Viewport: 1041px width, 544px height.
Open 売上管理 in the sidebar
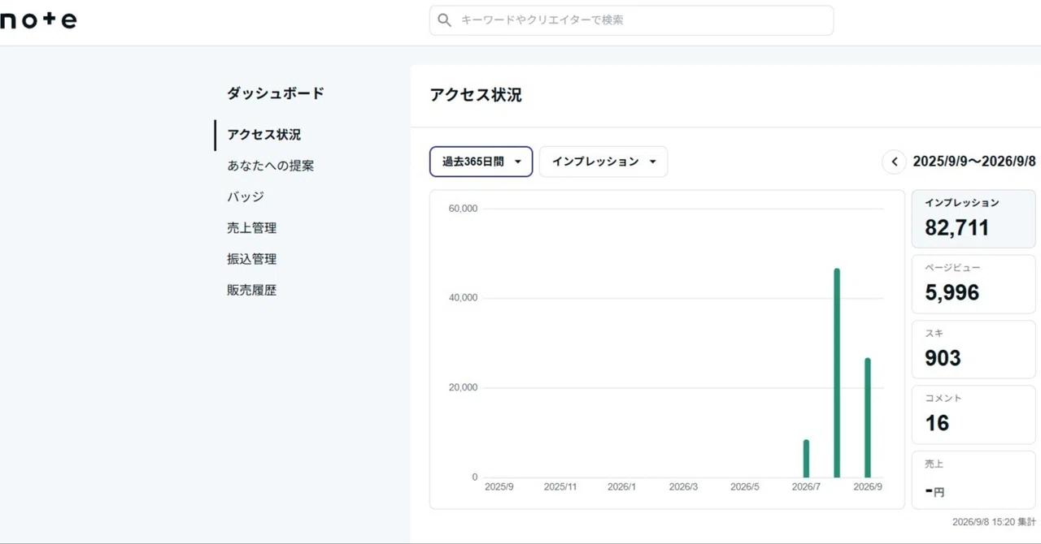[x=252, y=228]
